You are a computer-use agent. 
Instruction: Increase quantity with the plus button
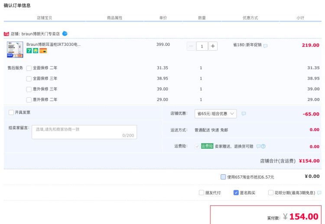[x=213, y=46]
